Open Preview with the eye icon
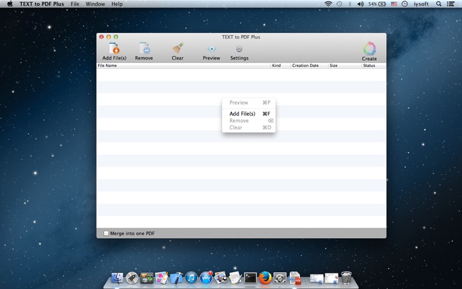Image resolution: width=462 pixels, height=289 pixels. coord(211,49)
